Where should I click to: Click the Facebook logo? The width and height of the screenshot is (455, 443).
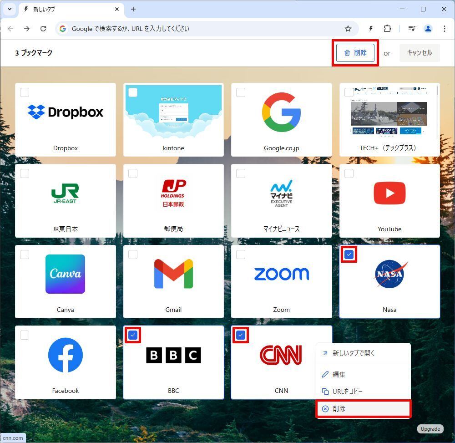click(65, 355)
